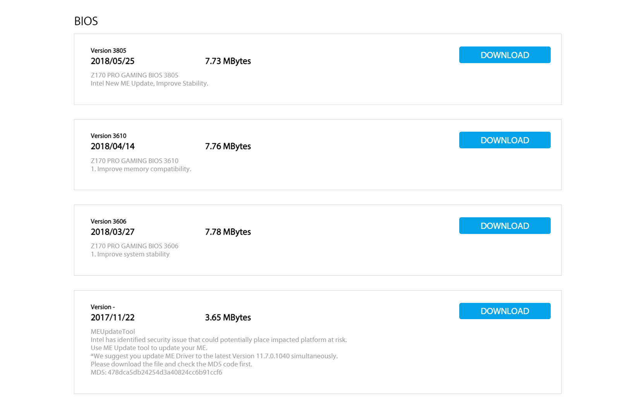Image resolution: width=632 pixels, height=397 pixels.
Task: Click the BIOS section heading
Action: point(86,21)
